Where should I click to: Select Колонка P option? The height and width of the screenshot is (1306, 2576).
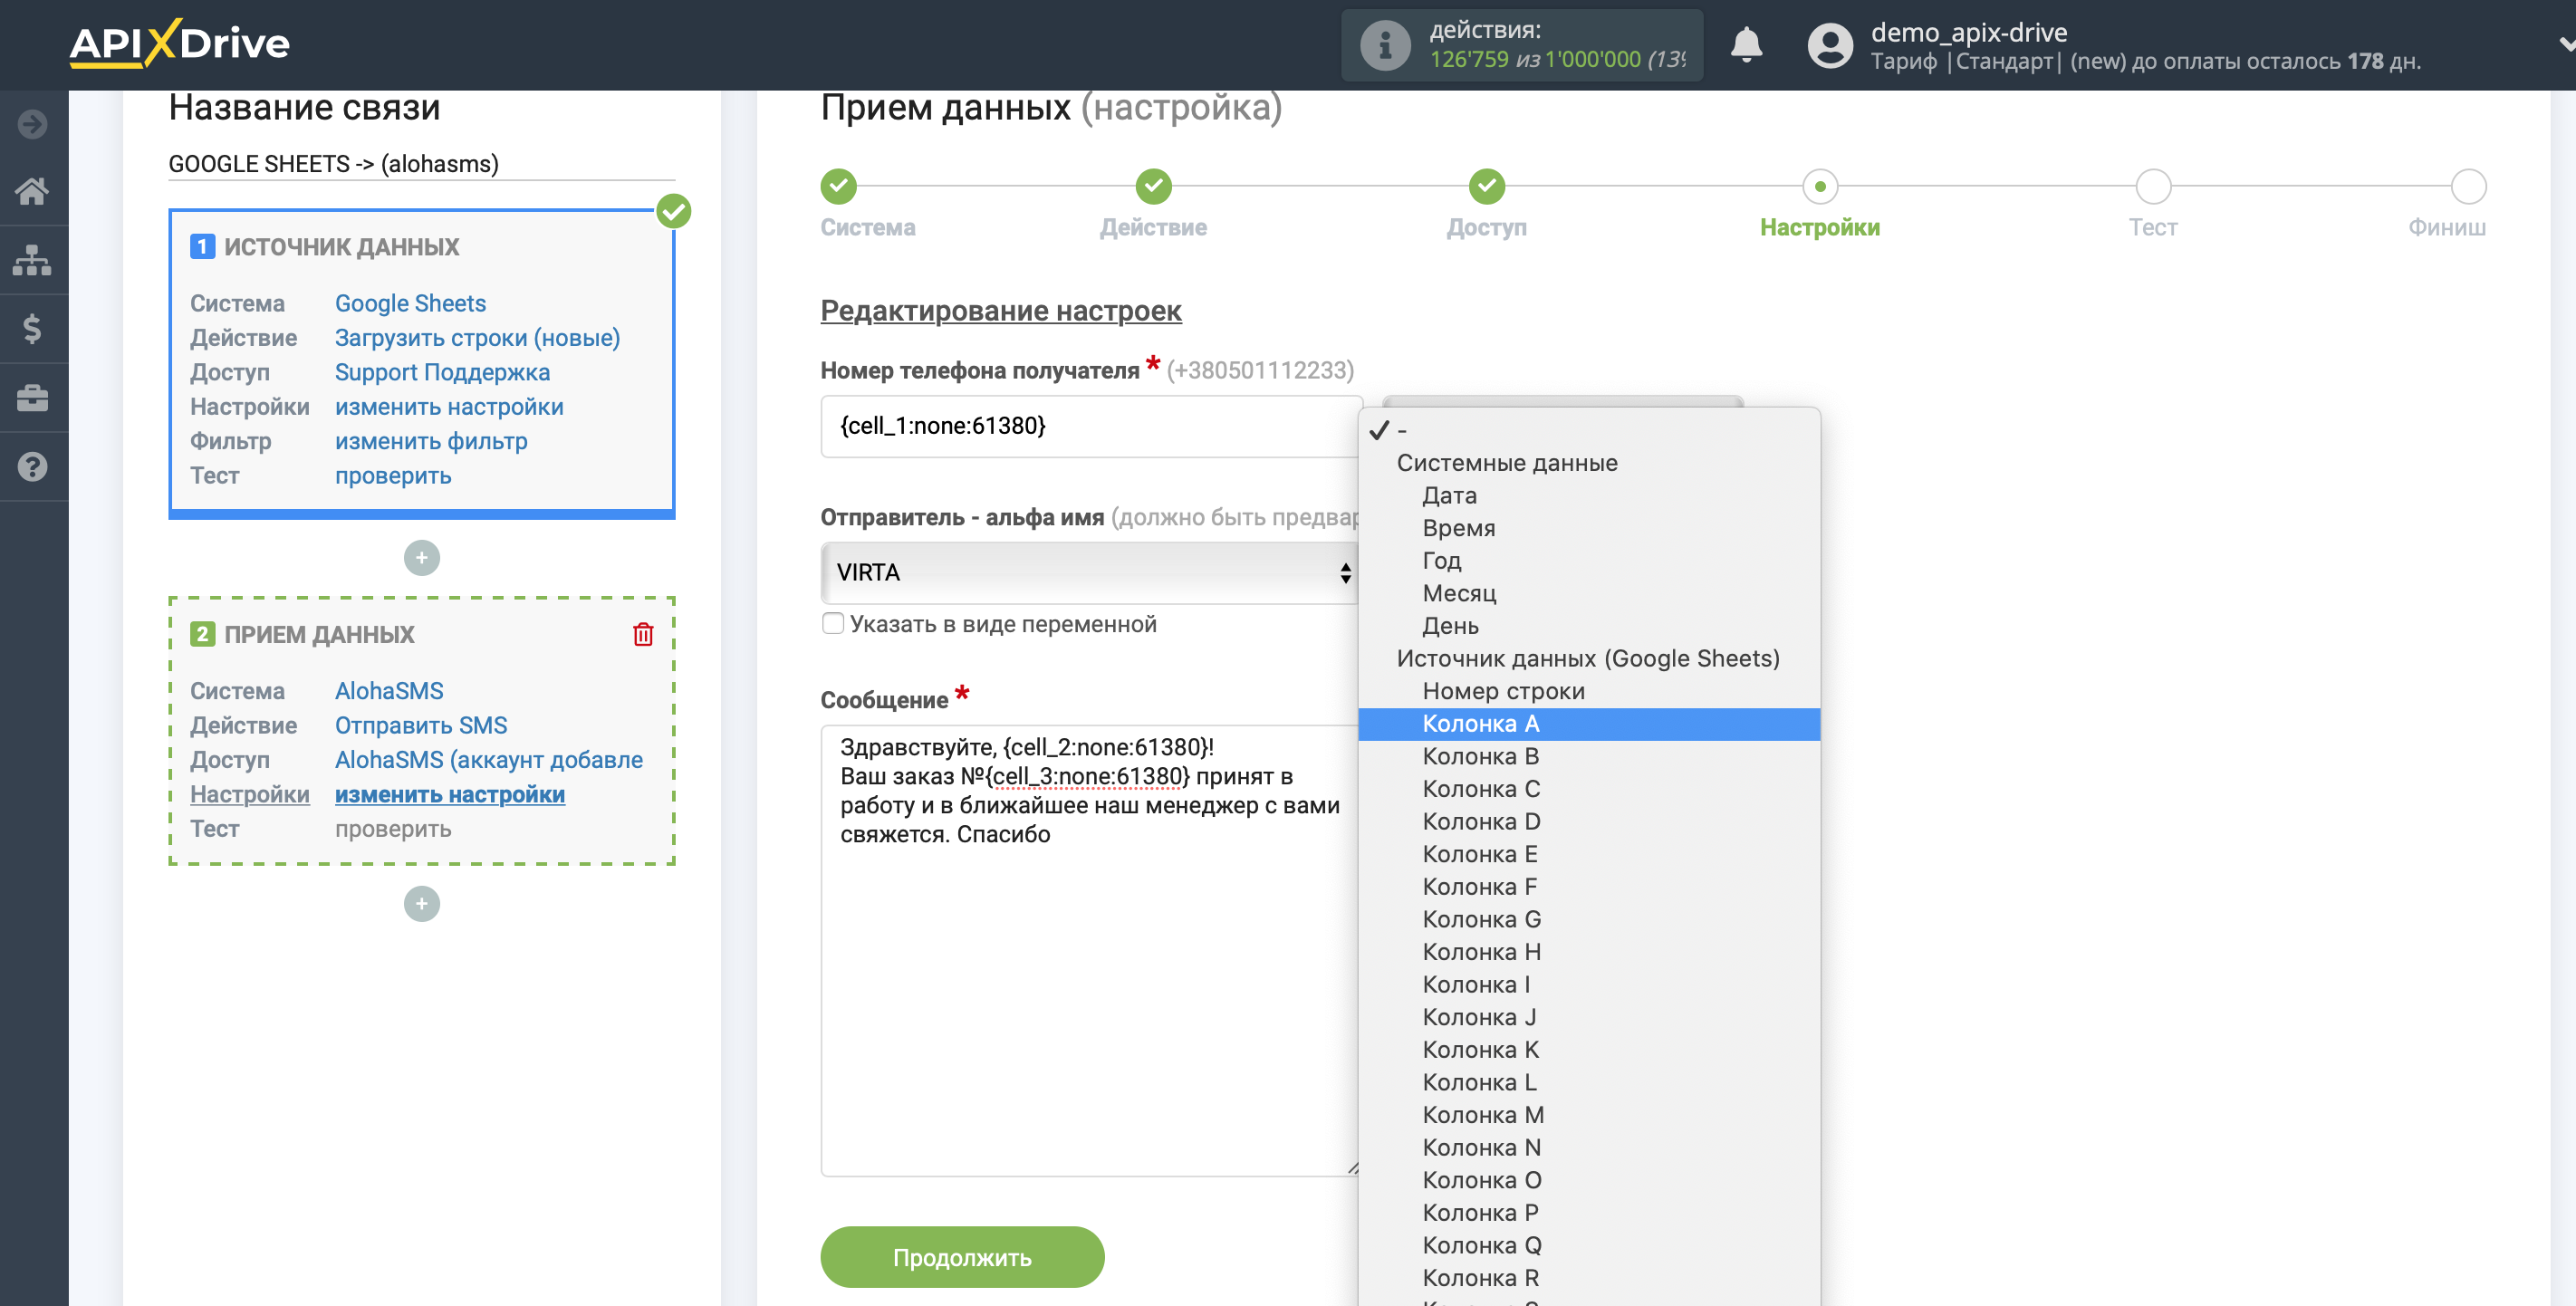pos(1589,1213)
